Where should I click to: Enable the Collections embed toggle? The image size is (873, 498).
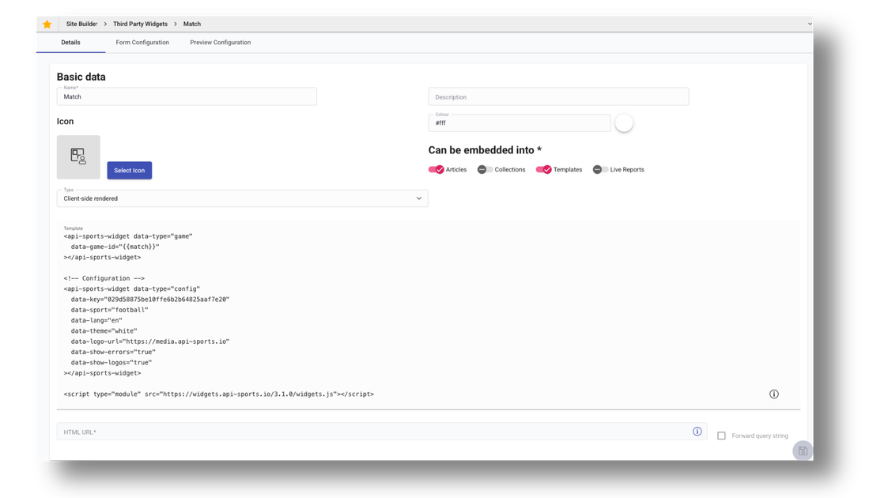pos(482,169)
